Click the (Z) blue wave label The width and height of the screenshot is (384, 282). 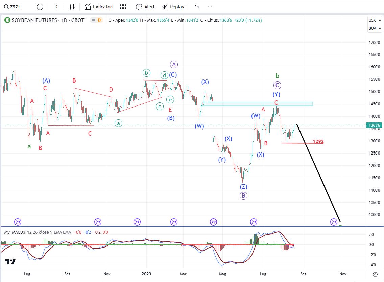click(x=243, y=187)
